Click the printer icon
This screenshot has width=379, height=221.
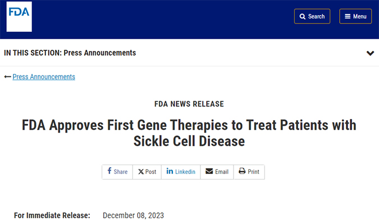[x=242, y=171]
